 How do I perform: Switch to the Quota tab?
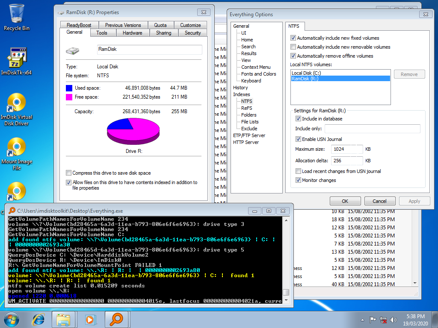(160, 25)
